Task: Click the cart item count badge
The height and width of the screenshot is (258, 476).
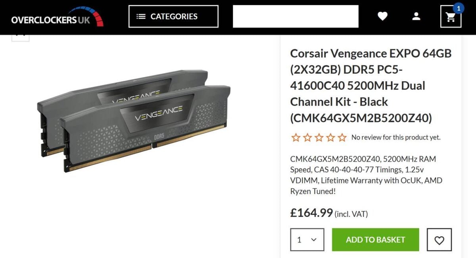Action: click(459, 8)
